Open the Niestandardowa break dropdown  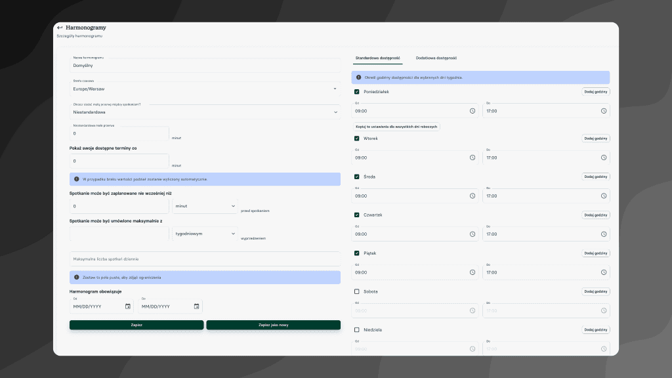pos(334,112)
